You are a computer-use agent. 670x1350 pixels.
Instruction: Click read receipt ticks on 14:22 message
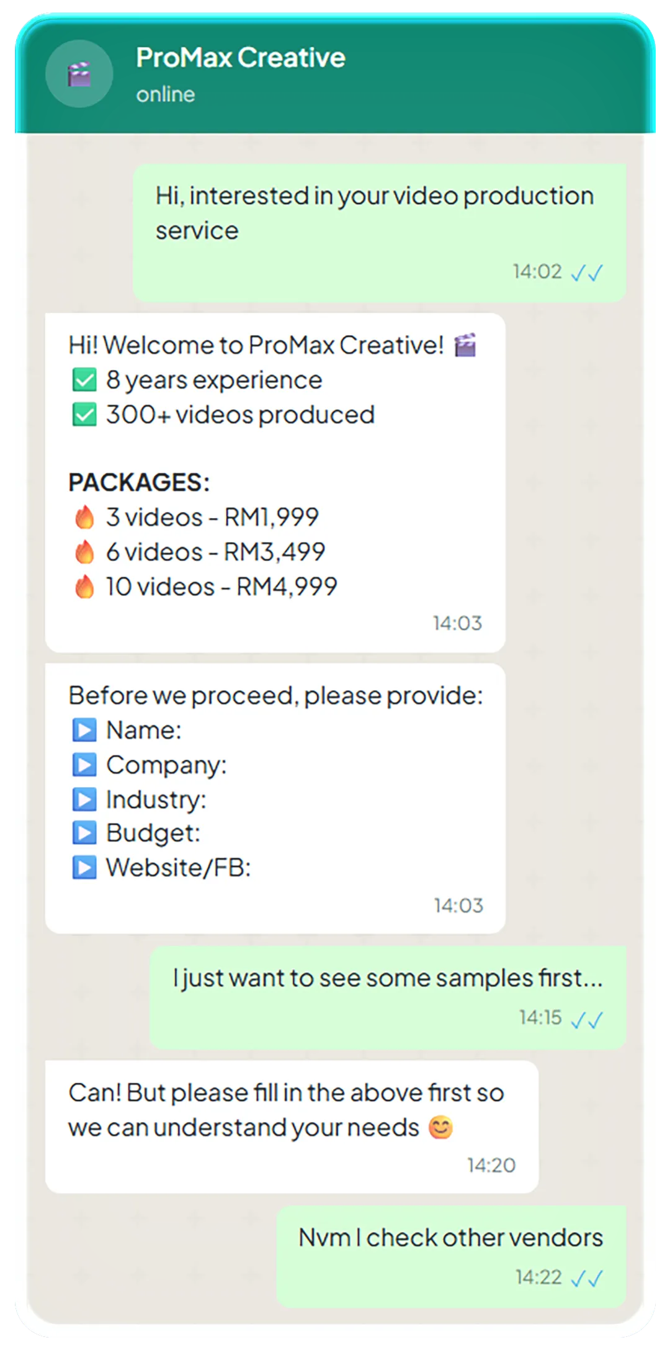[587, 1278]
